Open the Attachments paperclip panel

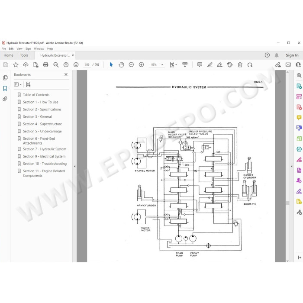(5, 99)
